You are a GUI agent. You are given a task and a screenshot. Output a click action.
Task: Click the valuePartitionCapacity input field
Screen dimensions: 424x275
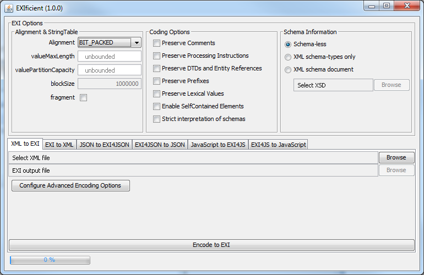coord(110,70)
